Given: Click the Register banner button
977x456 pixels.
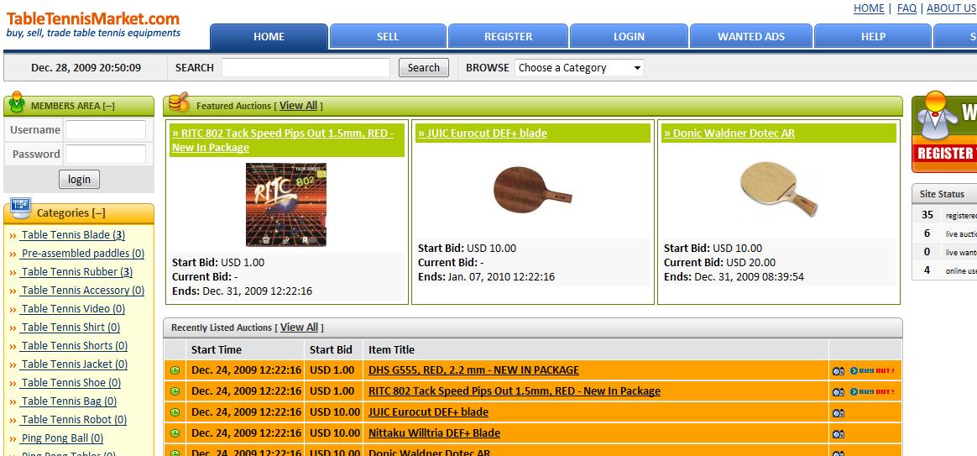Looking at the screenshot, I should (x=944, y=153).
